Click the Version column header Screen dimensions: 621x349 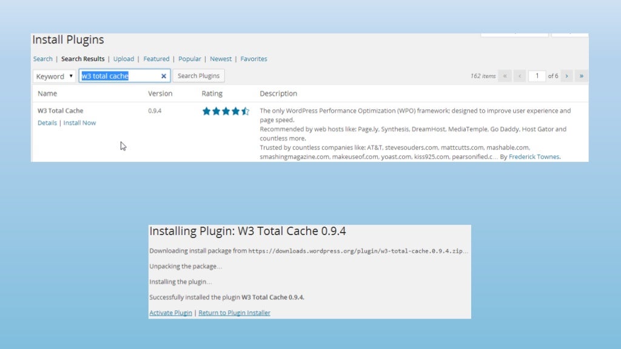160,93
